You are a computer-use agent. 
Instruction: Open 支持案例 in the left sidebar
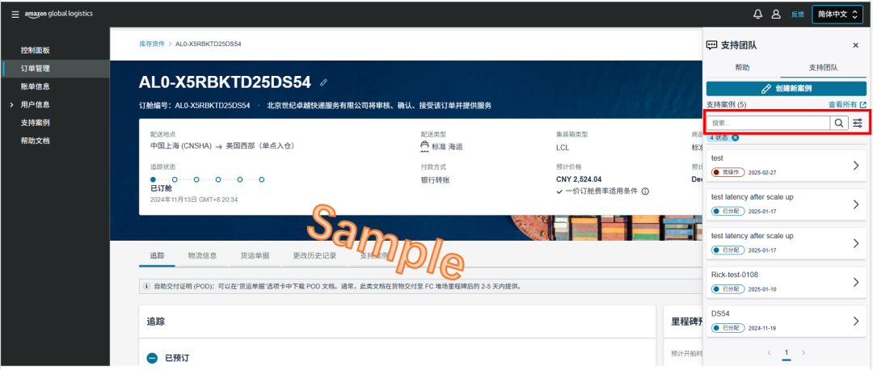coord(35,123)
